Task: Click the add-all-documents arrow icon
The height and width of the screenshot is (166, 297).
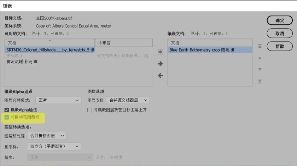Action: point(160,52)
